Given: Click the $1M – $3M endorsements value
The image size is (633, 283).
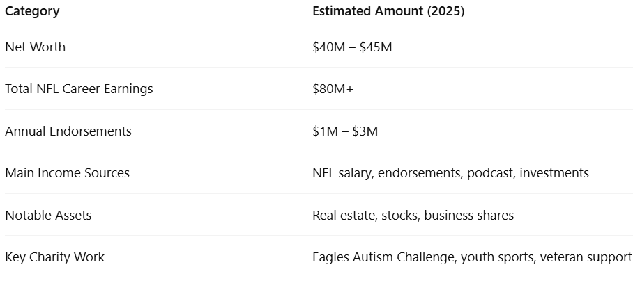Looking at the screenshot, I should click(x=345, y=131).
